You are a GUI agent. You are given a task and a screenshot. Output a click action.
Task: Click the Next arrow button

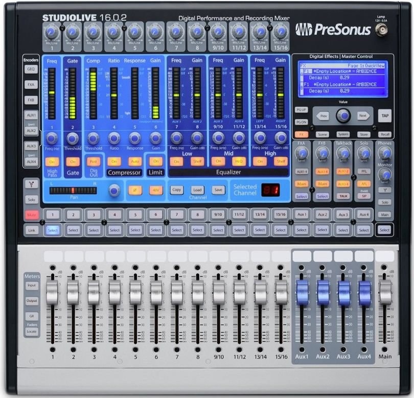point(363,115)
